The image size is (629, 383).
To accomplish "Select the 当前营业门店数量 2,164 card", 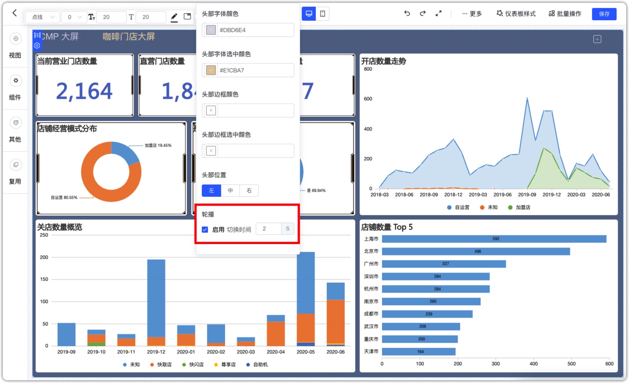I will pyautogui.click(x=85, y=85).
